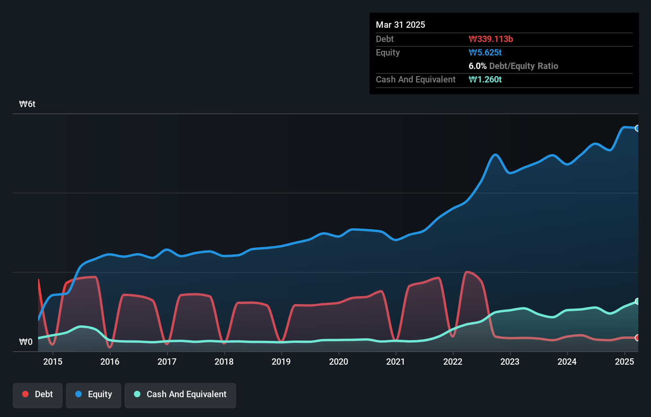Select the Debt endpoint marker near the axis
Screen dimensions: 651x417
[x=637, y=338]
